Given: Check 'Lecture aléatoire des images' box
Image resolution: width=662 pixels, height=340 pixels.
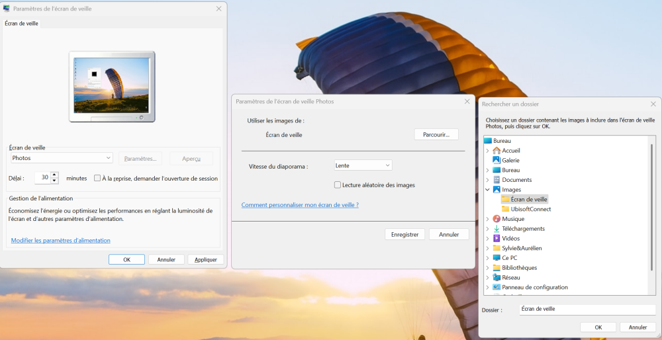Looking at the screenshot, I should tap(338, 185).
